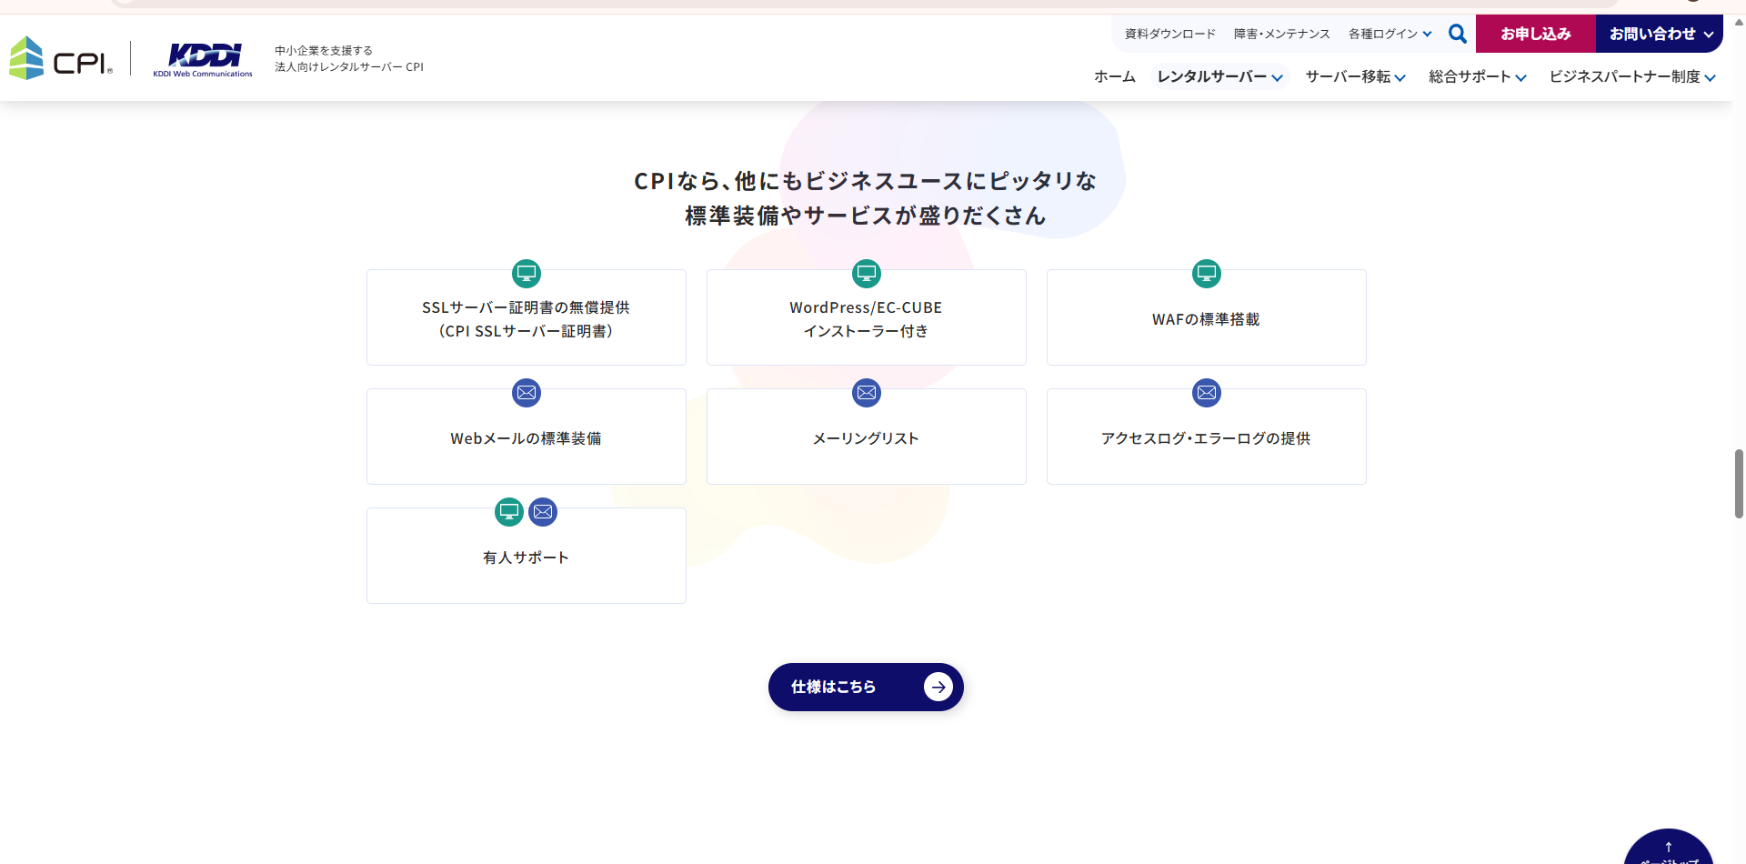Open the 資料ダウンロード link
The image size is (1746, 864).
click(1169, 34)
